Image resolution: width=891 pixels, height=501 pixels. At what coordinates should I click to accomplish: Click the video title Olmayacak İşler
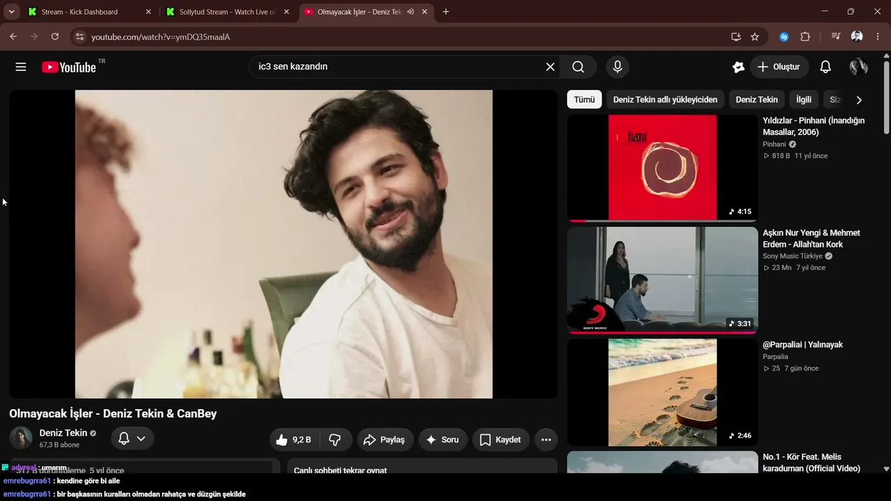click(x=113, y=413)
